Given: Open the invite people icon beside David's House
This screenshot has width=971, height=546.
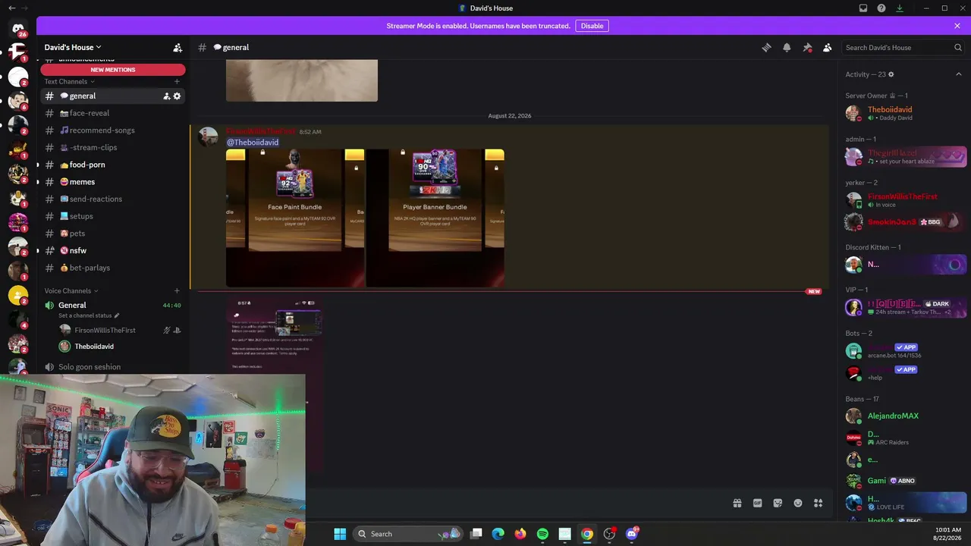Looking at the screenshot, I should coord(178,47).
